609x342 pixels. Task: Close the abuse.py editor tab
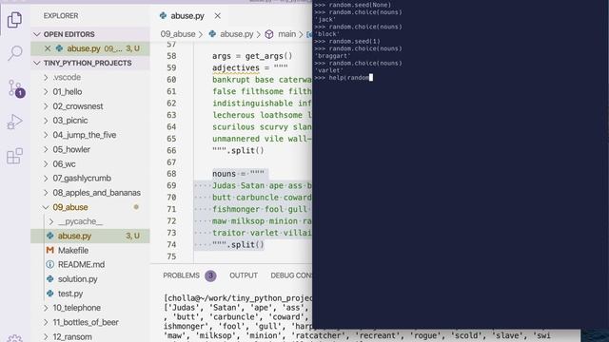[x=218, y=16]
